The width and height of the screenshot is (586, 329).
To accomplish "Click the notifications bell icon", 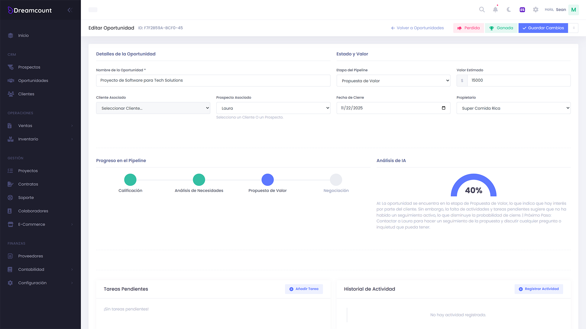I will click(x=495, y=9).
